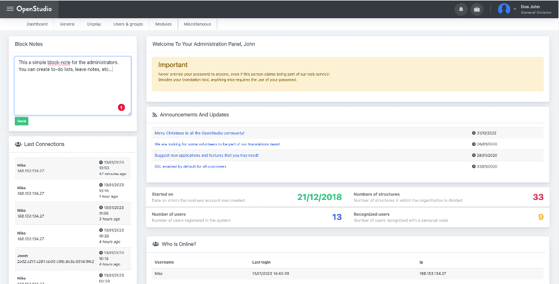Click the last login time 13/01/2023 14:40:39
559x284 pixels.
click(x=270, y=274)
